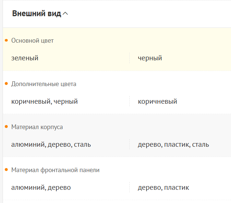This screenshot has width=231, height=203.
Task: Click orange dot beside Материал фронтальной панели
Action: point(6,170)
